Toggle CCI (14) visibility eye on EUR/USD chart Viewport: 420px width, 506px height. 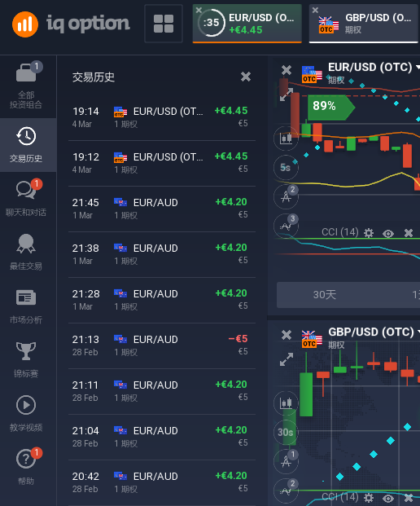tap(388, 233)
